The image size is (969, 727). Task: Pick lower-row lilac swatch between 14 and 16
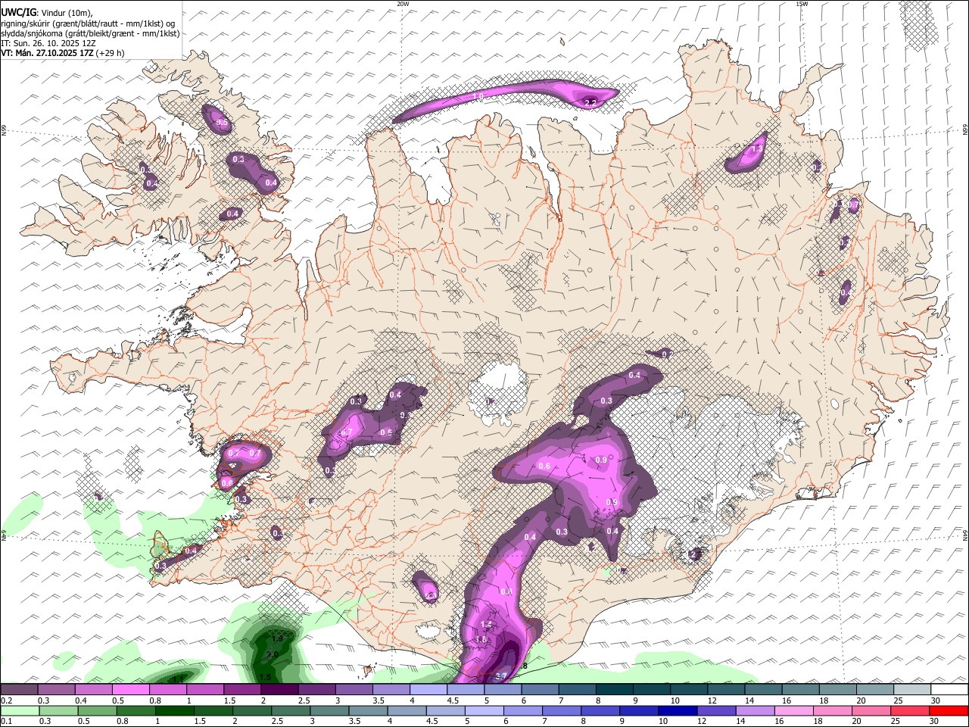tap(754, 710)
